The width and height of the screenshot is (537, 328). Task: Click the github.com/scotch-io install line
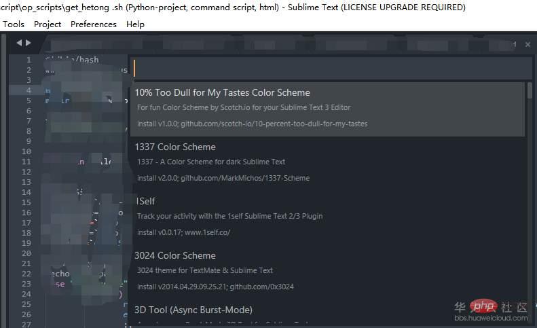coord(252,124)
